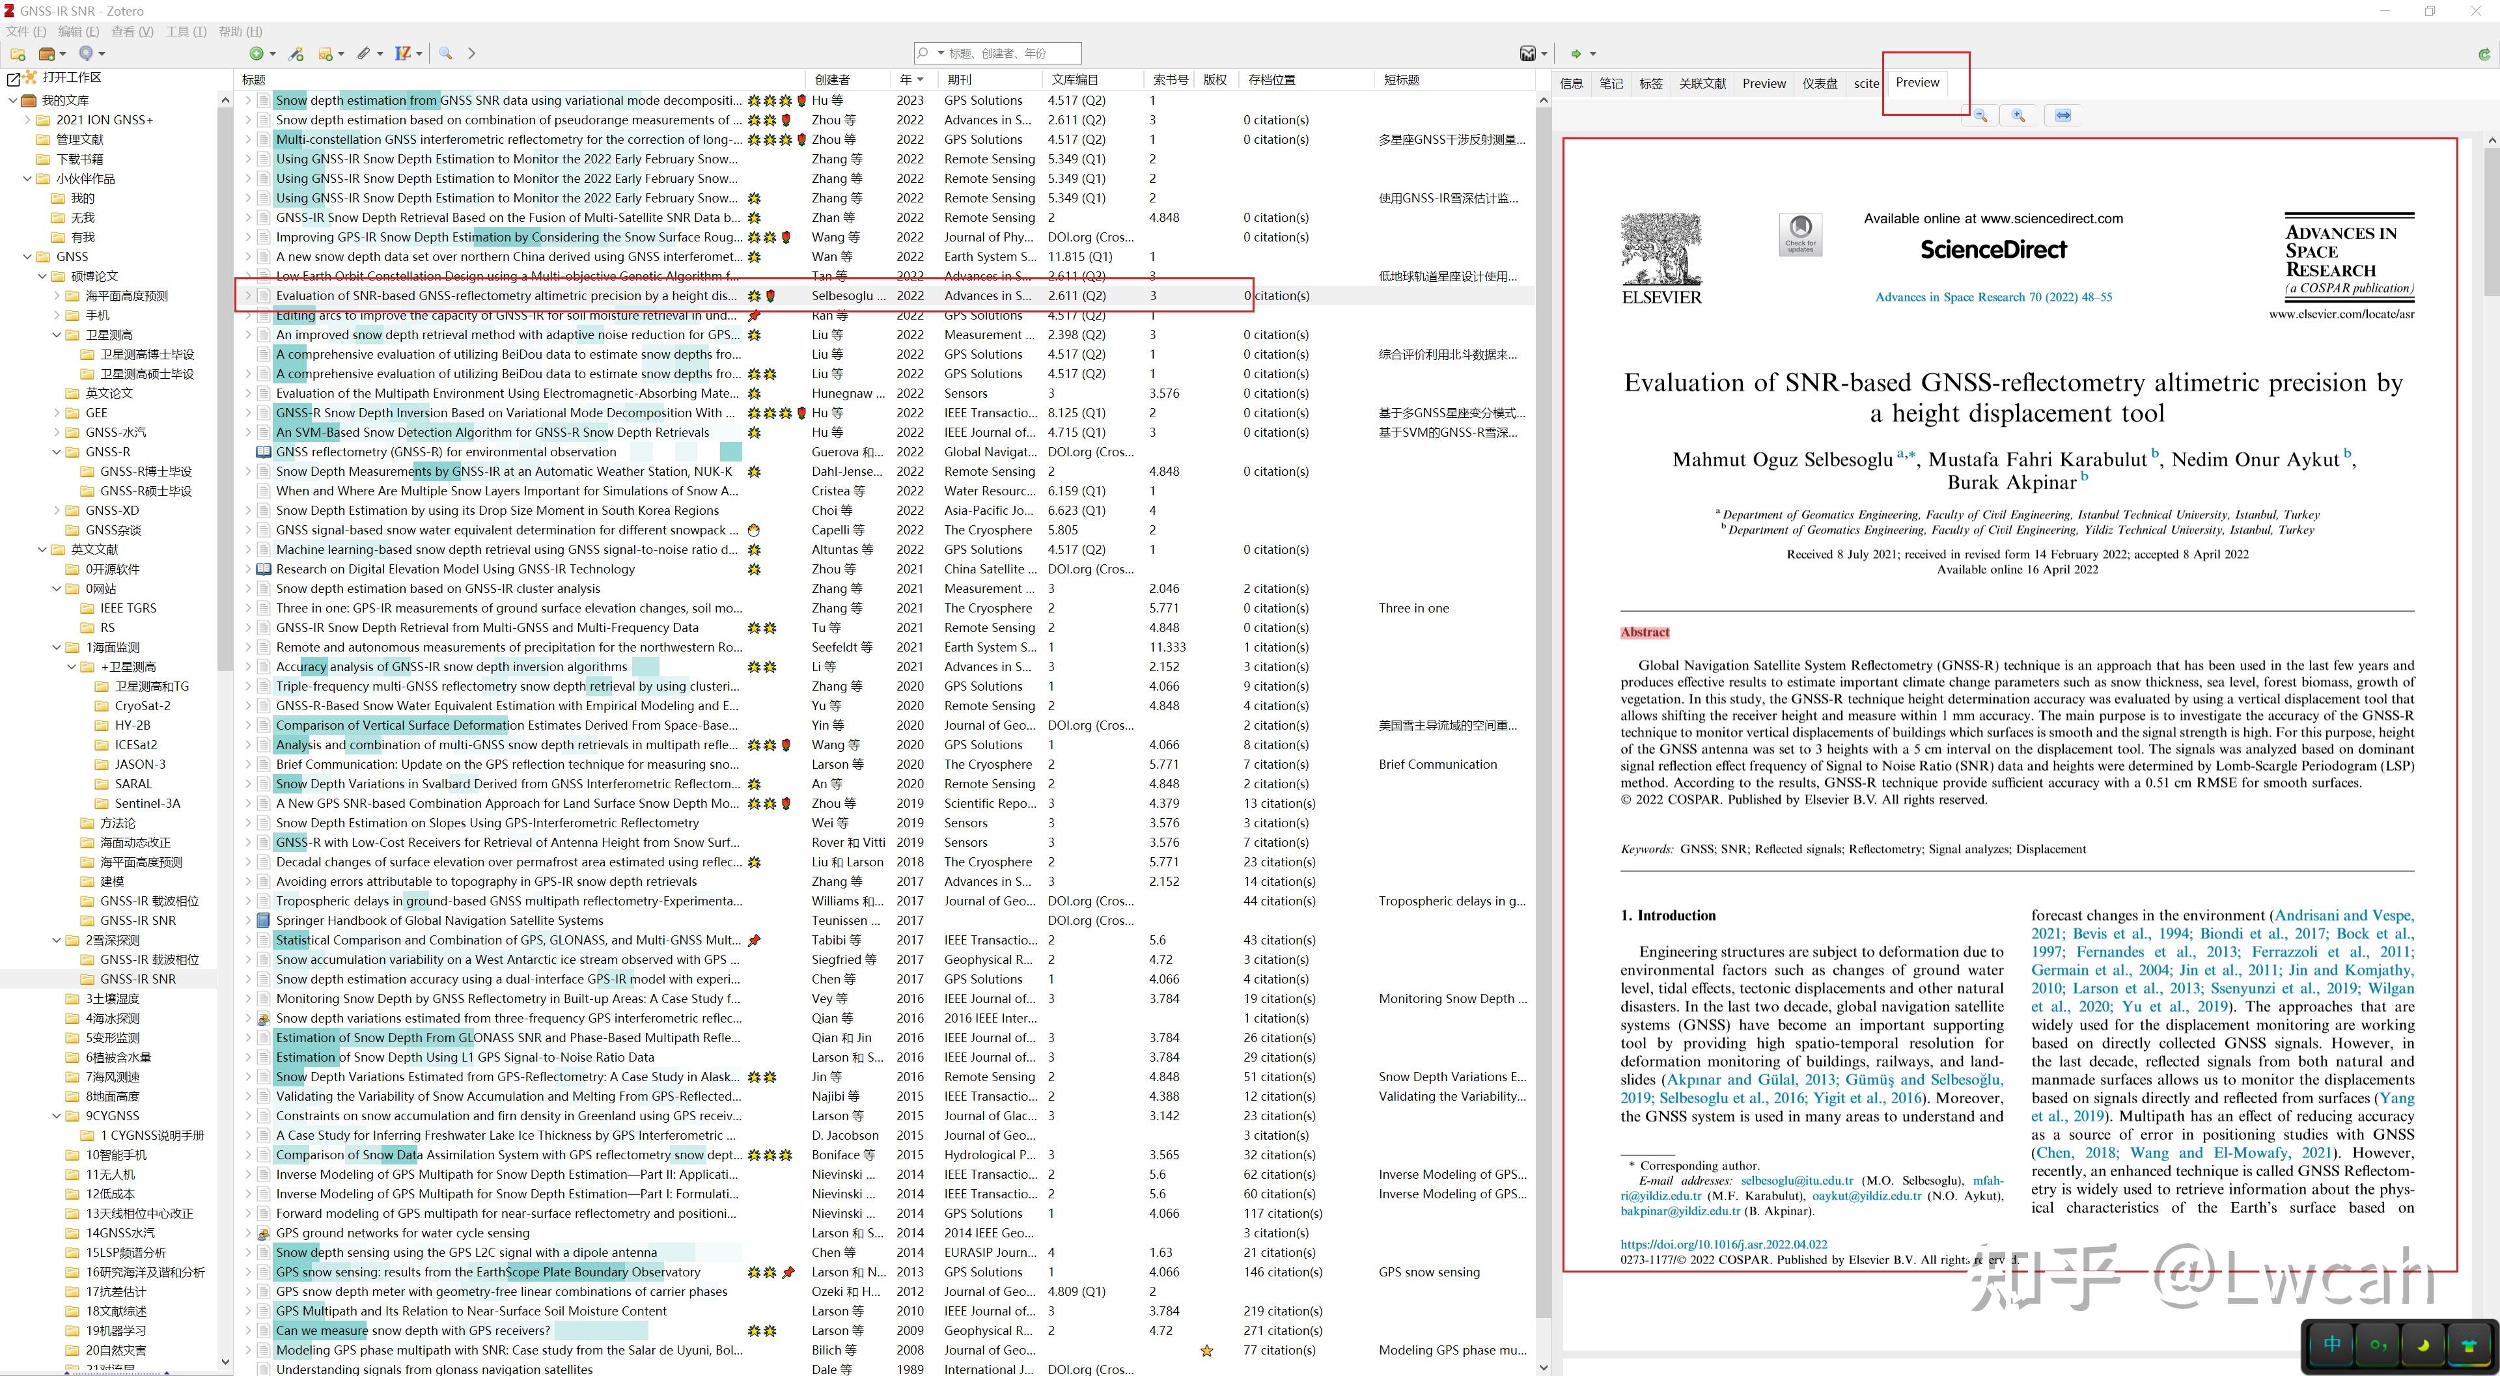
Task: Switch to the 笔记 tab
Action: click(x=1611, y=83)
